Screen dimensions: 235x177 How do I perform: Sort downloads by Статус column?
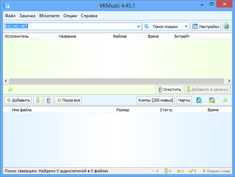coord(167,110)
